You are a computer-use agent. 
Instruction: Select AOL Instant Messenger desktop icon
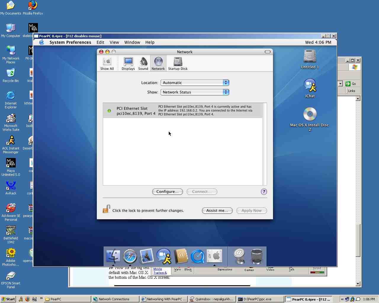pyautogui.click(x=11, y=145)
